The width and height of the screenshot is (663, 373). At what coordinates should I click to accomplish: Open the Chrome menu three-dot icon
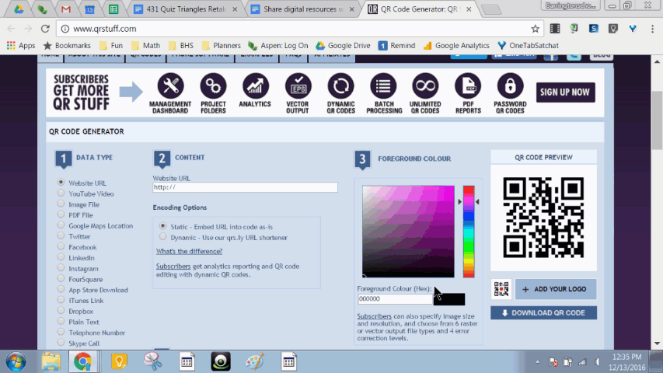pyautogui.click(x=652, y=29)
